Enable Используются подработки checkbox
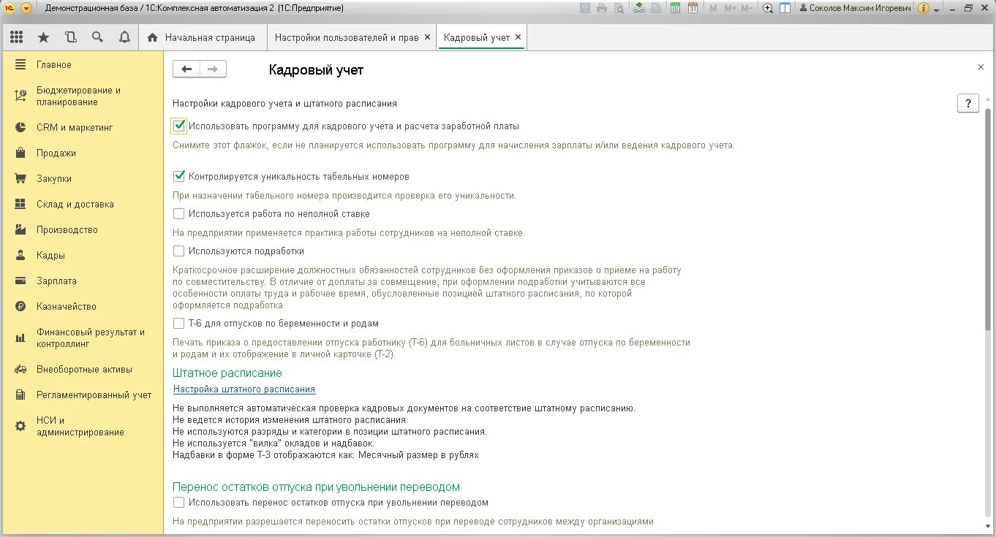 point(179,251)
